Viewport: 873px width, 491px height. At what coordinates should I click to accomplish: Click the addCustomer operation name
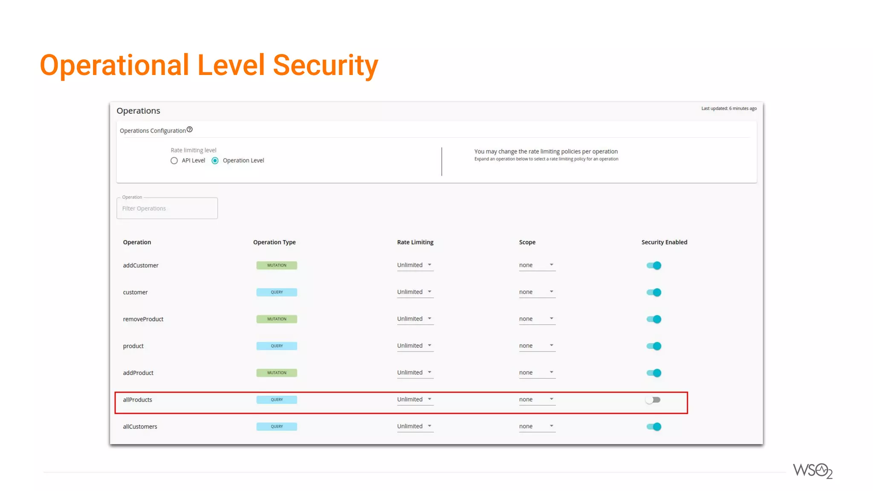tap(141, 266)
